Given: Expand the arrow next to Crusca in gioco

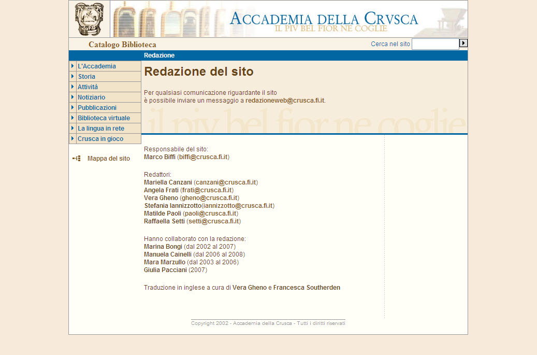Looking at the screenshot, I should pyautogui.click(x=72, y=138).
